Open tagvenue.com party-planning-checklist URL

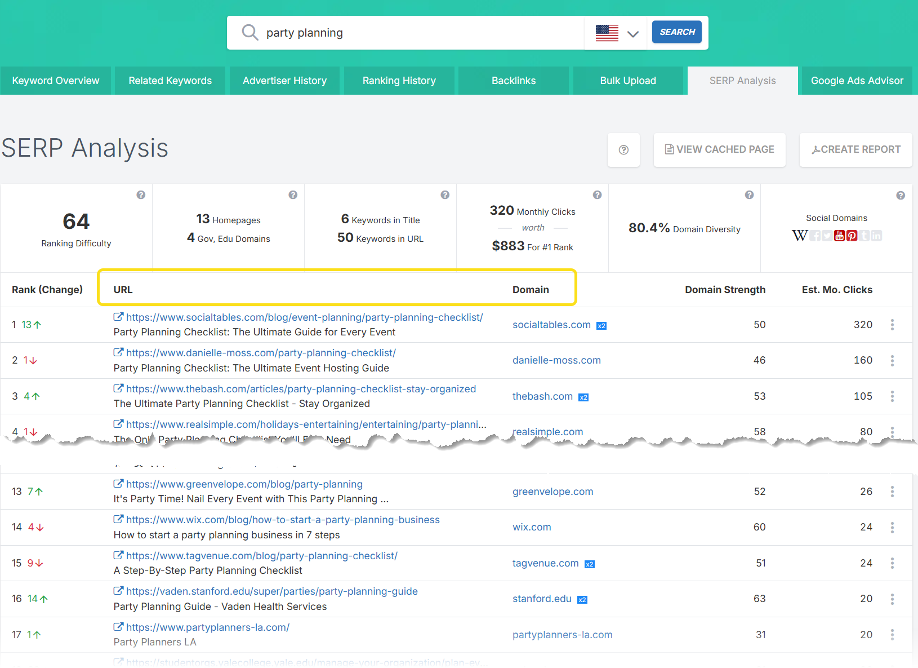[262, 556]
